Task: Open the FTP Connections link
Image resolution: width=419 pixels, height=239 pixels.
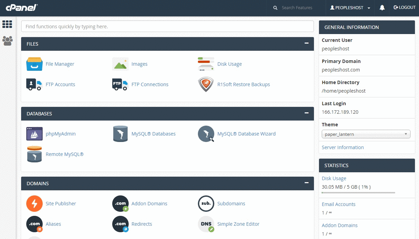Action: [150, 84]
